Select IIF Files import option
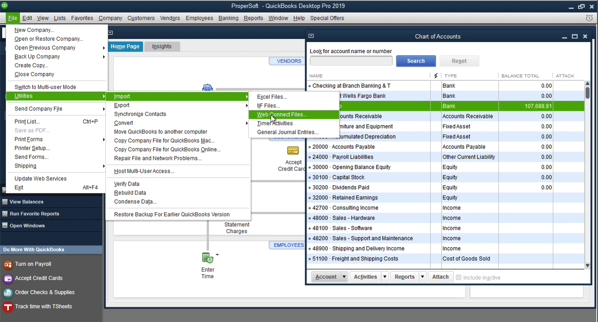The height and width of the screenshot is (322, 598). pyautogui.click(x=293, y=105)
